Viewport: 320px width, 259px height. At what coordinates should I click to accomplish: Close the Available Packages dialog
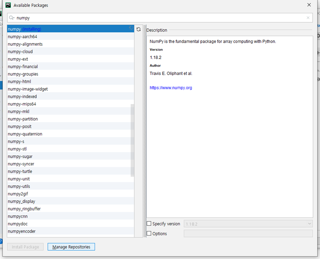pyautogui.click(x=309, y=5)
